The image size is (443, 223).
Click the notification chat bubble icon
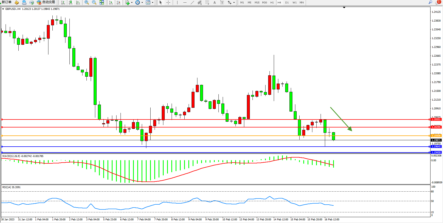pyautogui.click(x=438, y=2)
